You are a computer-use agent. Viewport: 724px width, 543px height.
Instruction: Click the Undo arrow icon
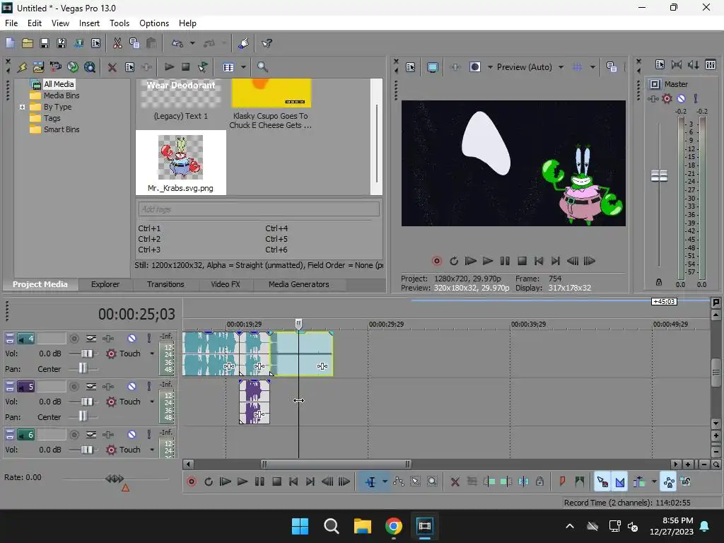pos(177,43)
